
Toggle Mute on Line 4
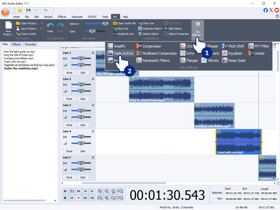(69, 151)
